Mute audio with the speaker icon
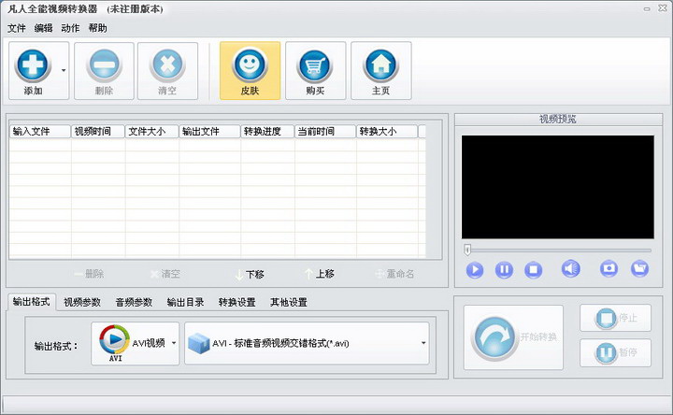Image resolution: width=673 pixels, height=415 pixels. click(570, 268)
